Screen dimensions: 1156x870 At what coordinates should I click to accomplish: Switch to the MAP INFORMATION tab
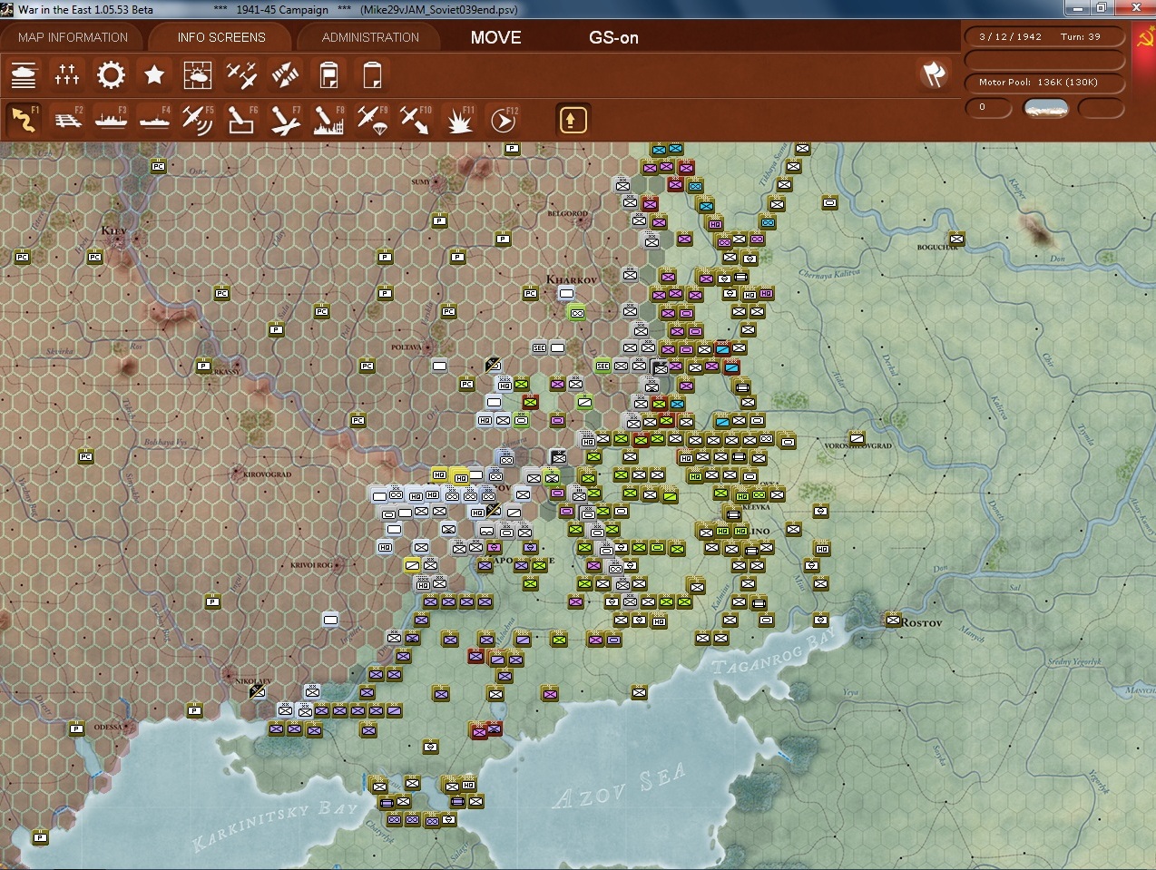coord(73,37)
